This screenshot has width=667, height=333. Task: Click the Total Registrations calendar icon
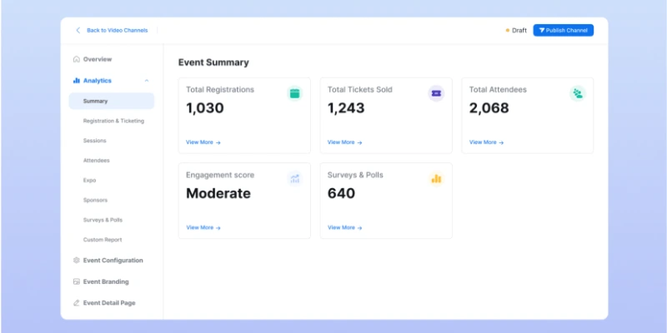[294, 93]
